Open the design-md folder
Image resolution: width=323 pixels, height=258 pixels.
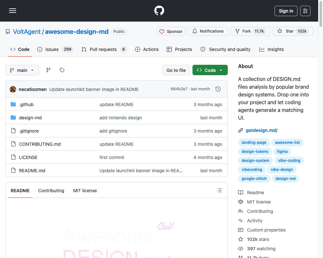coord(30,118)
